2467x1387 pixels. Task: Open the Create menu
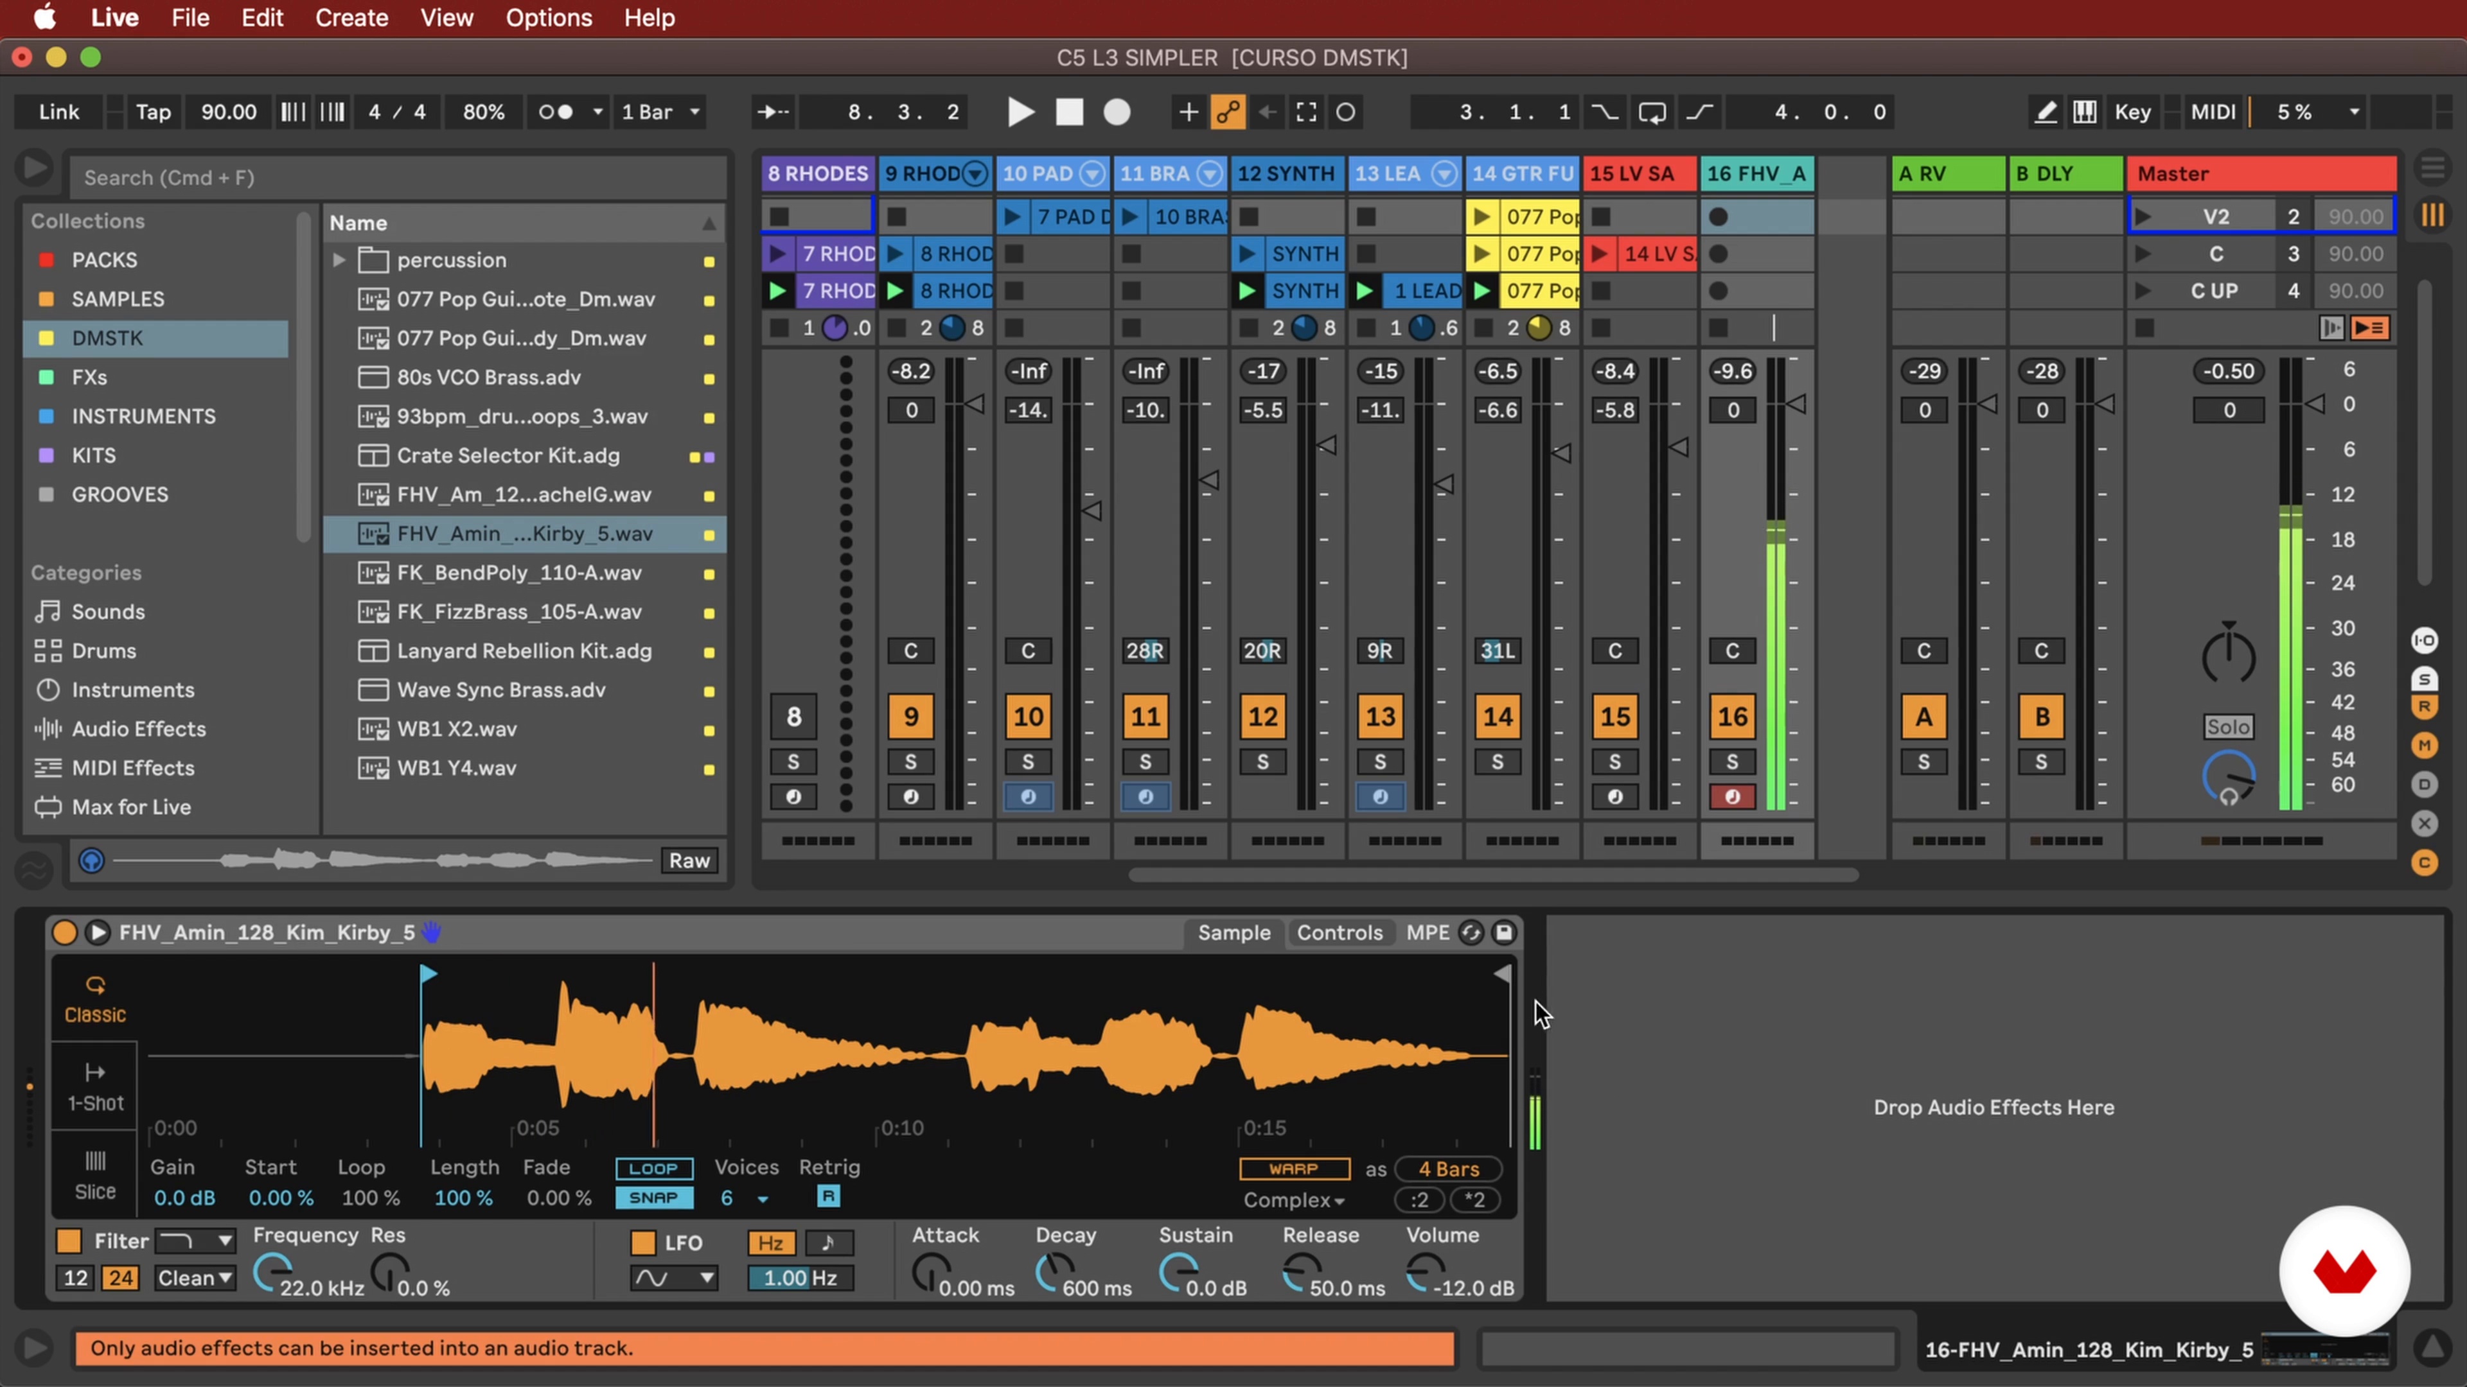tap(351, 17)
